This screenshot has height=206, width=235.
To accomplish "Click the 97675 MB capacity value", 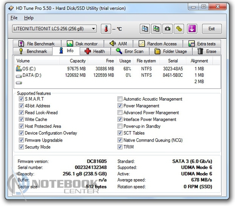I will point(76,69).
